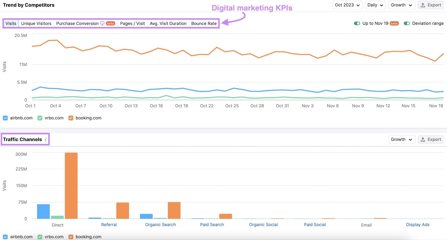Screen dimensions: 447x240
Task: Uncheck vrbo.com in trend chart legend
Action: pos(40,118)
